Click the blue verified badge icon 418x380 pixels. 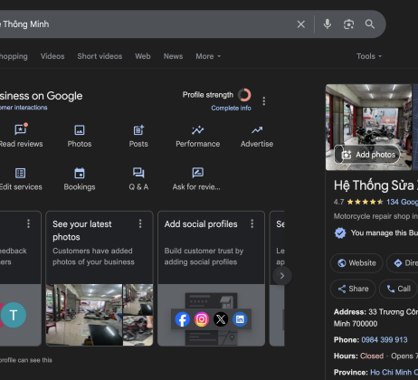(340, 233)
